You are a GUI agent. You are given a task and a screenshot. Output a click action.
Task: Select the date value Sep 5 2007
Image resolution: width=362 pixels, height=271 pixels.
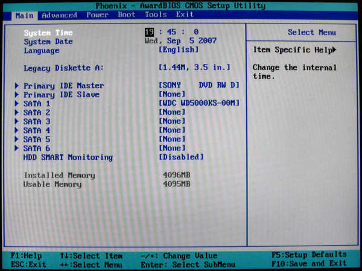point(192,41)
